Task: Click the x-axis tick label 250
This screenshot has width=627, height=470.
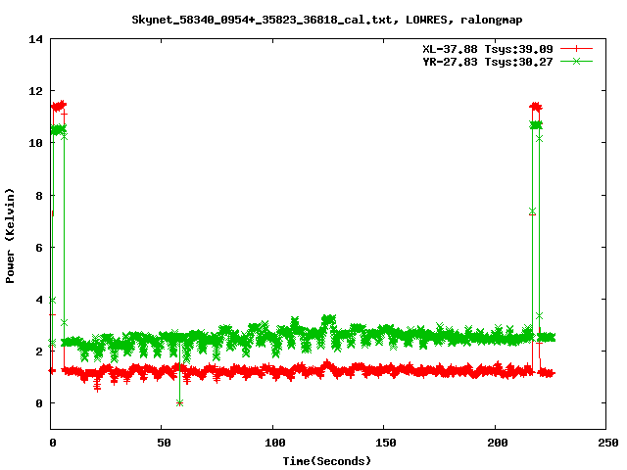Action: (608, 443)
